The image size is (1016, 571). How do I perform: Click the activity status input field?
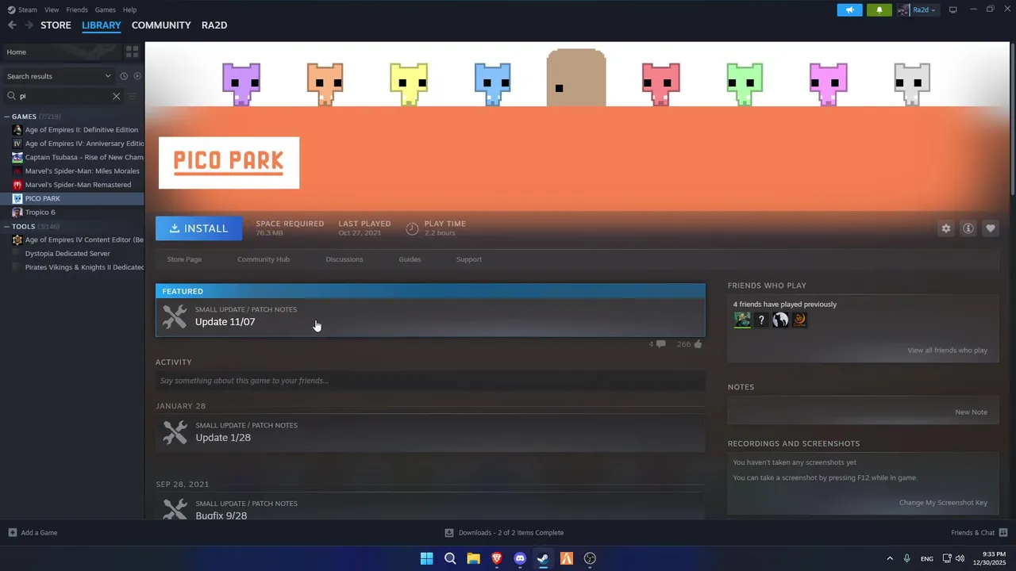coord(430,381)
